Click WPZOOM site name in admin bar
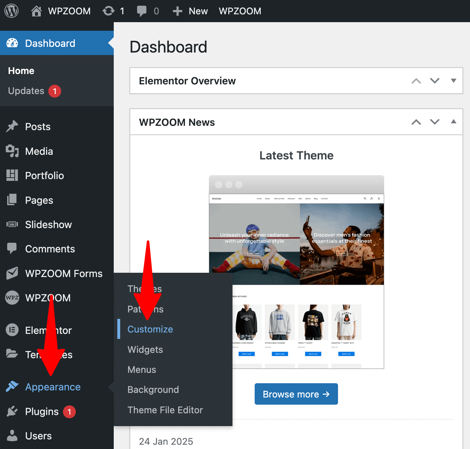470x449 pixels. tap(69, 11)
